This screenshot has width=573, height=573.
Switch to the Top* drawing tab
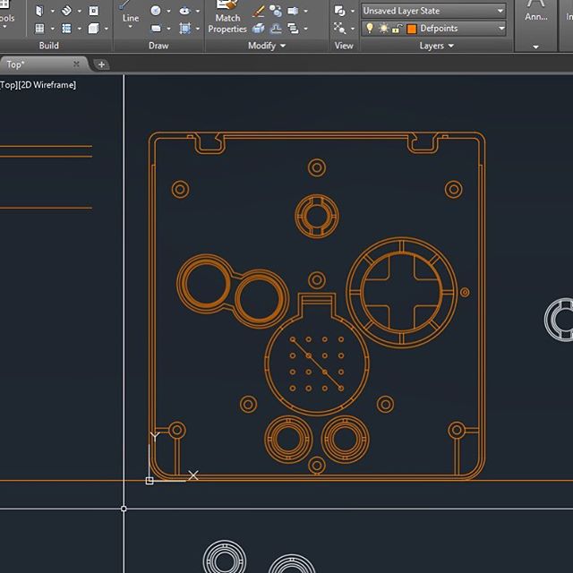pos(16,64)
